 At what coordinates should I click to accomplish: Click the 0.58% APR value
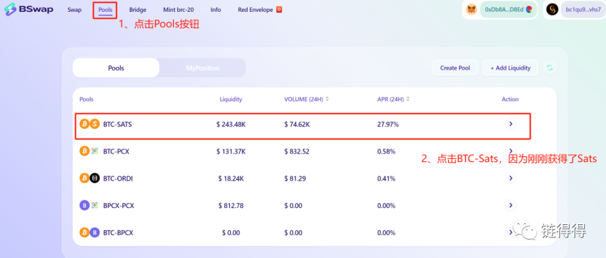point(386,151)
